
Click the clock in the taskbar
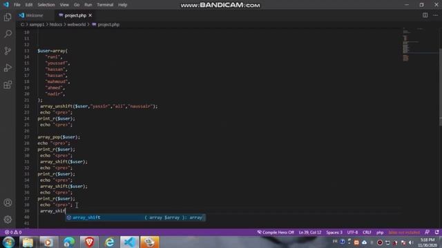tap(427, 242)
